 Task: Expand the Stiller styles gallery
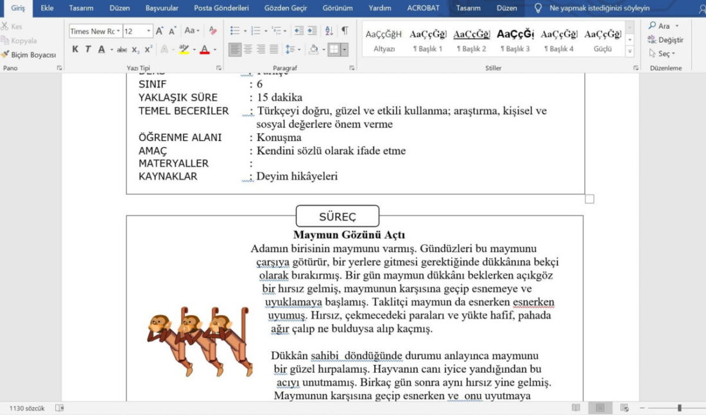click(x=630, y=52)
